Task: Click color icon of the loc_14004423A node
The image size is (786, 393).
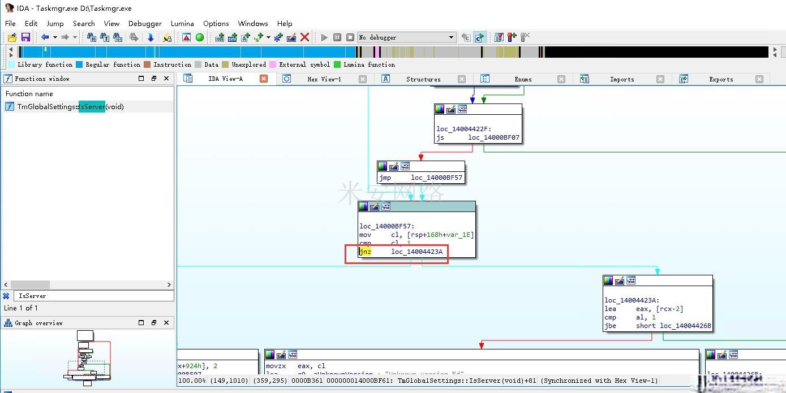Action: coord(608,280)
